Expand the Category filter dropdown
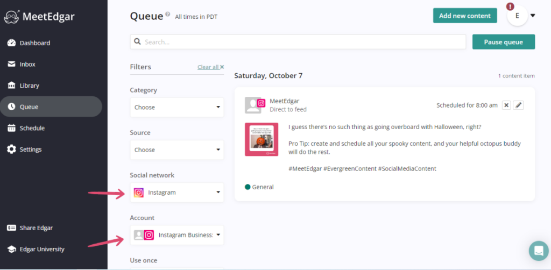Screen dimensions: 551x270 [176, 107]
